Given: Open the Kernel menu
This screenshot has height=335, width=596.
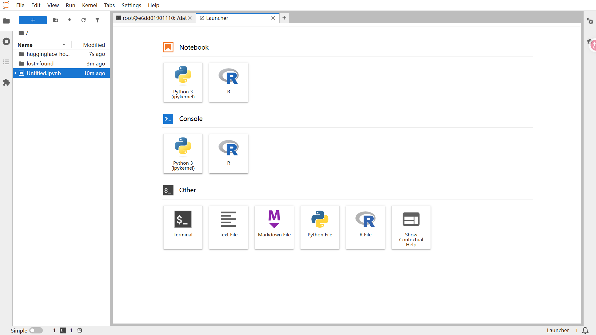Looking at the screenshot, I should [x=89, y=5].
